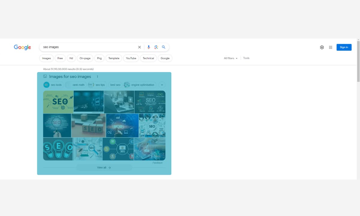Select the Images filter chip
The height and width of the screenshot is (216, 360).
tap(46, 58)
